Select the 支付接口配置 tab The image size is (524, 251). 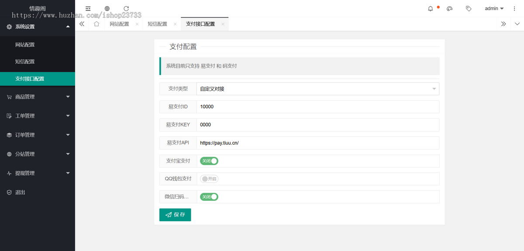click(200, 24)
